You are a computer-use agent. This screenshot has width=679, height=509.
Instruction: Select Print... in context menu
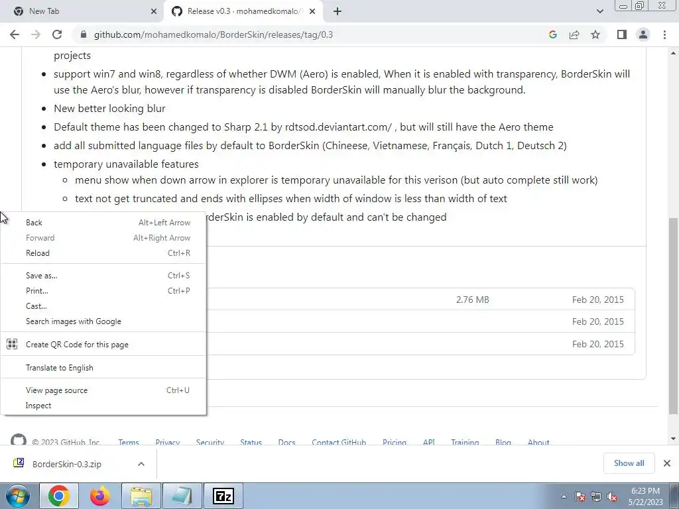tap(103, 291)
